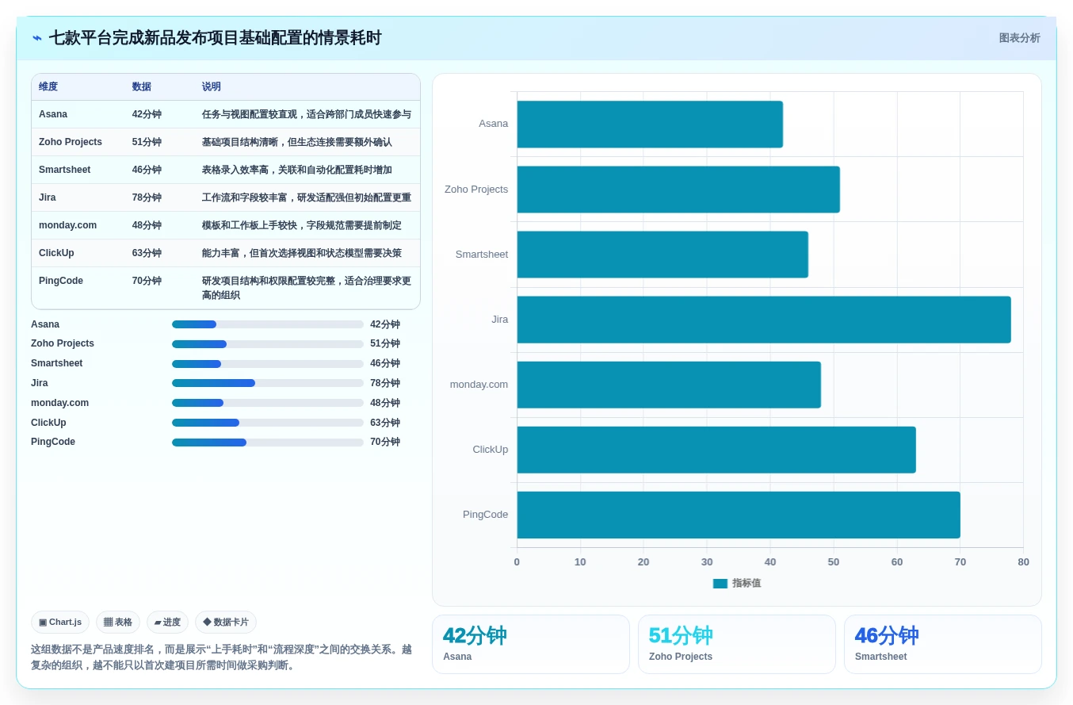Click the 数据 column header

click(x=142, y=86)
